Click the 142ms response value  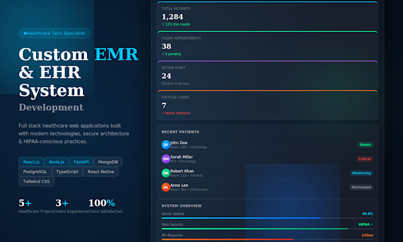(367, 235)
